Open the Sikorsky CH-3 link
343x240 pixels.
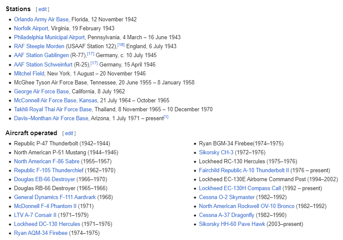(216, 153)
